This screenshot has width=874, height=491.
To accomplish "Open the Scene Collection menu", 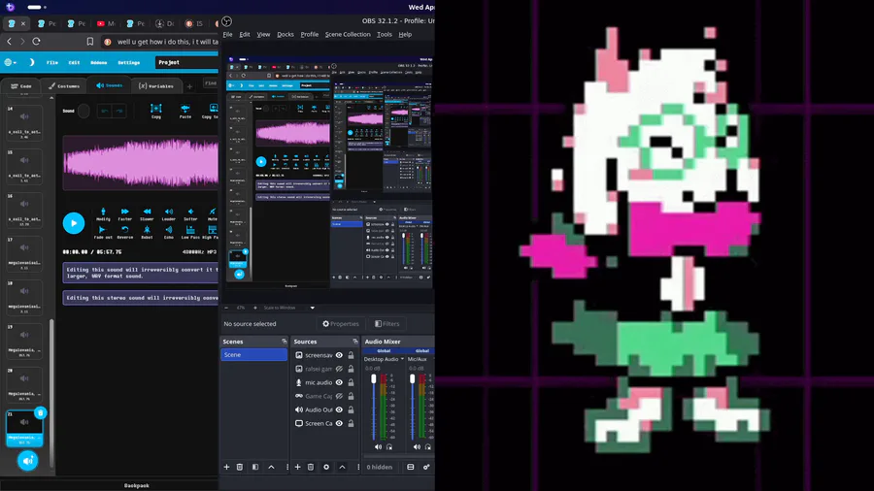I will coord(348,35).
